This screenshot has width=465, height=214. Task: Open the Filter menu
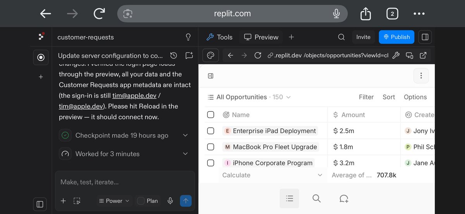click(366, 97)
